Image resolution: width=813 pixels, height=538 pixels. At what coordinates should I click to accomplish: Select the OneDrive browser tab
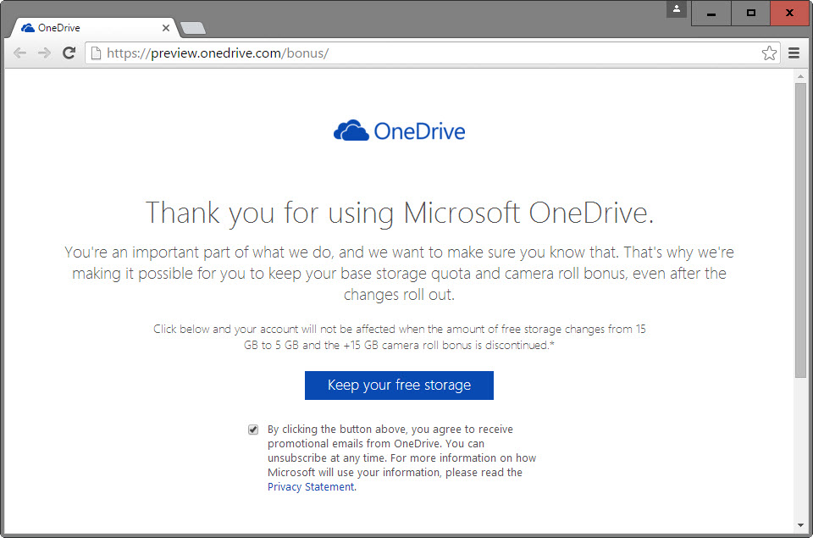tap(94, 28)
